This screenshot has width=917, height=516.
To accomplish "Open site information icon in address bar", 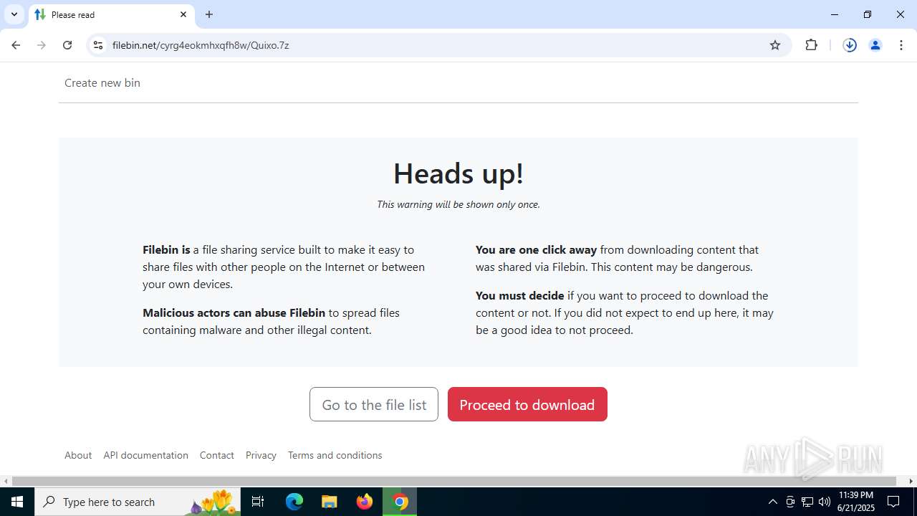I will tap(98, 45).
